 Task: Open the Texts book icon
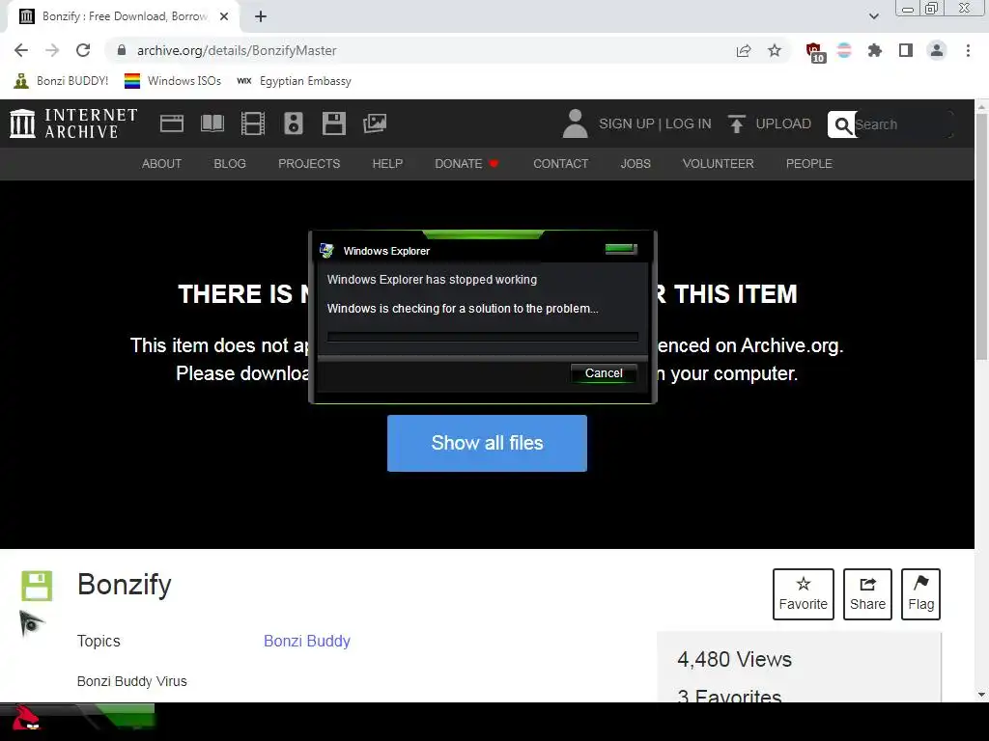(212, 123)
